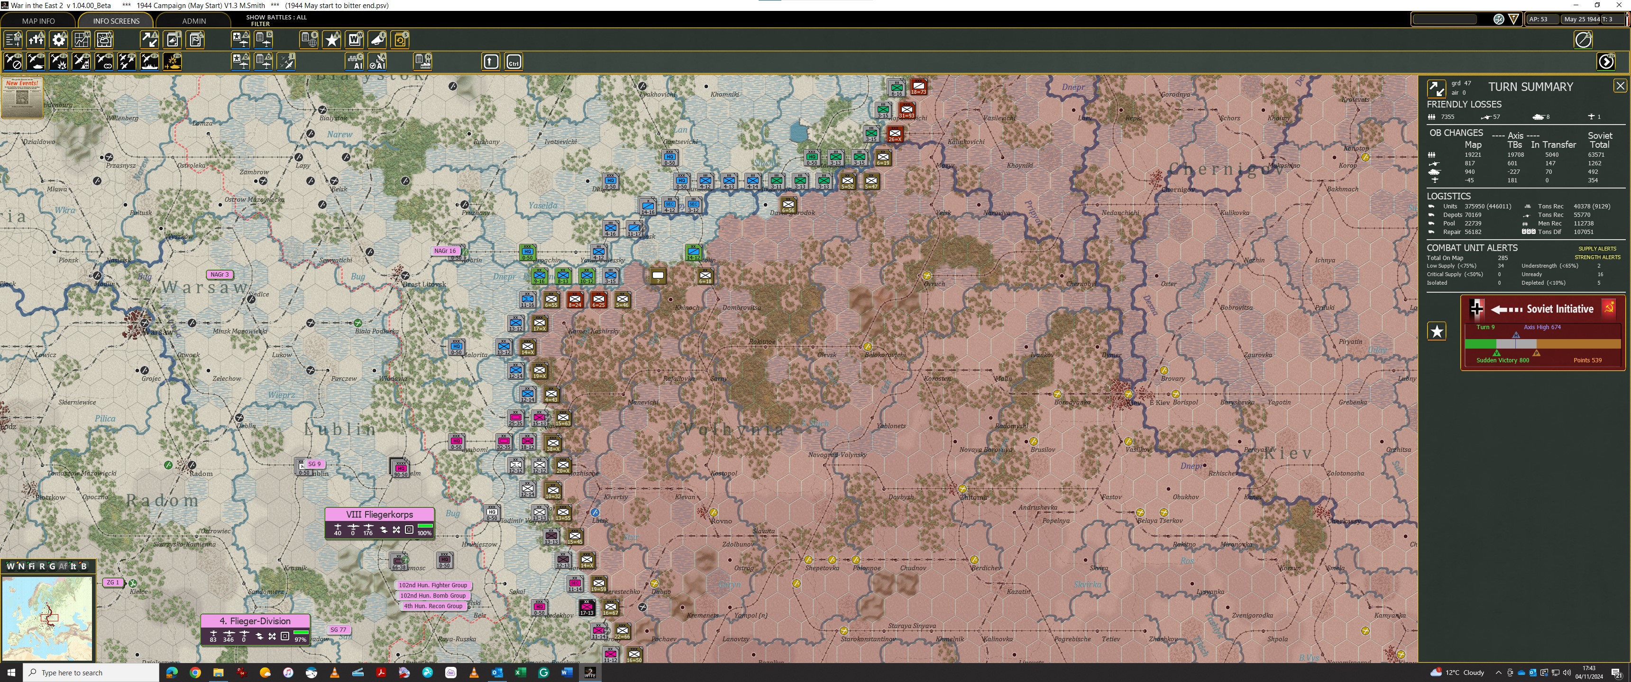Open the New Events newspaper thumbnail

click(22, 98)
